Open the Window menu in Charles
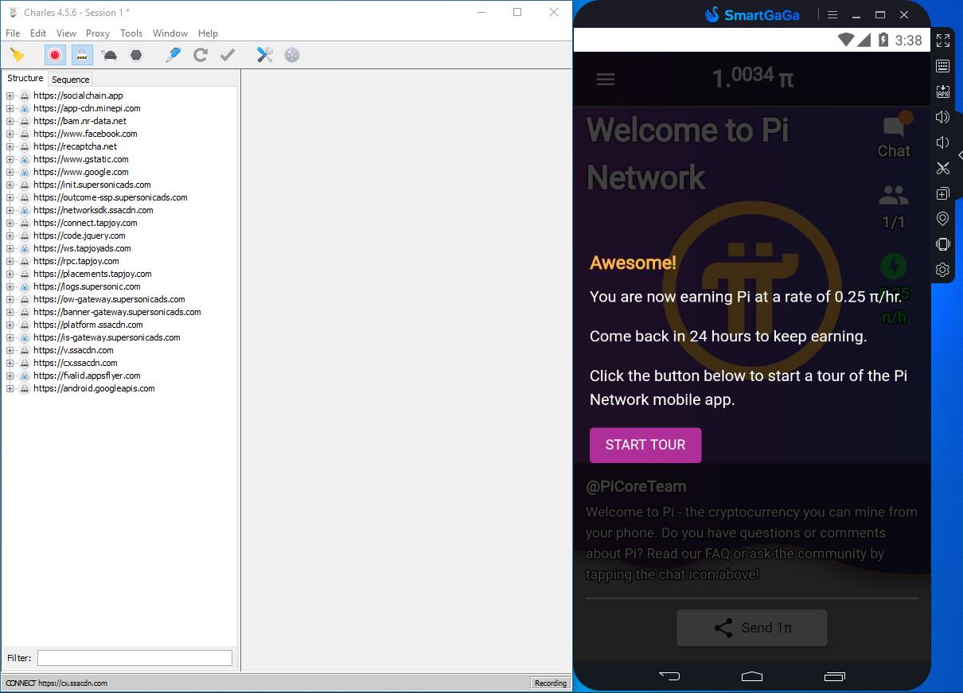This screenshot has width=963, height=693. pos(170,33)
